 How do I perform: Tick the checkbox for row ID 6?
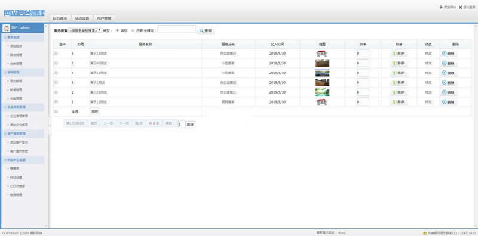[56, 54]
